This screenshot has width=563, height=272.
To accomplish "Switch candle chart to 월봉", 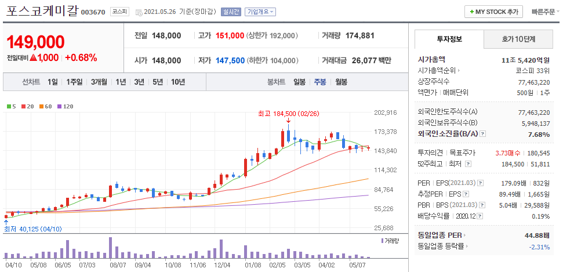I will pos(342,82).
